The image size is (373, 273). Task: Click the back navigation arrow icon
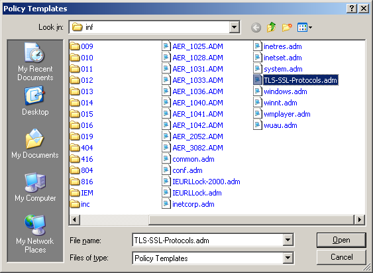coord(256,28)
